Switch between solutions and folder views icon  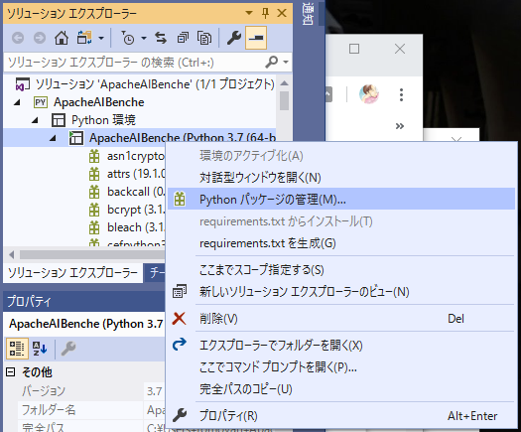point(84,38)
